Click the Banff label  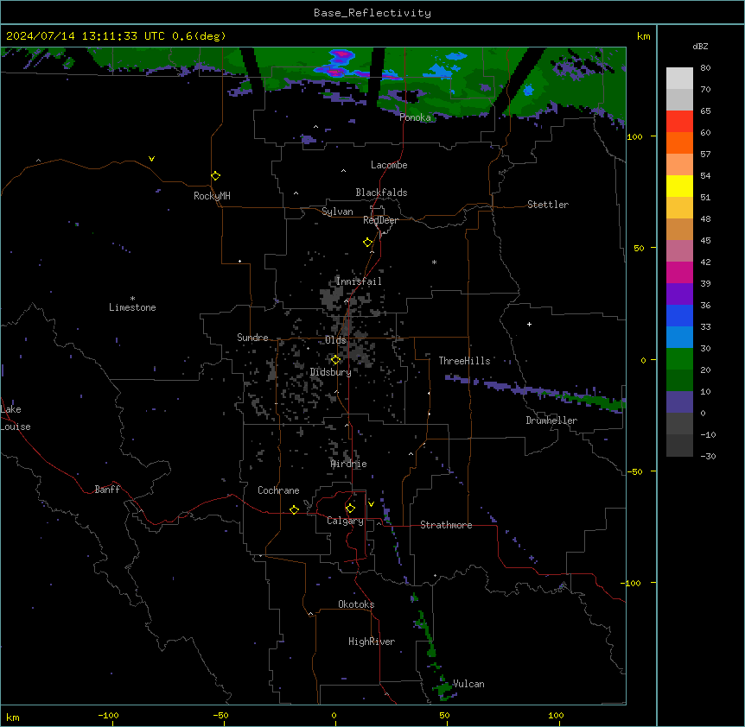[x=107, y=490]
